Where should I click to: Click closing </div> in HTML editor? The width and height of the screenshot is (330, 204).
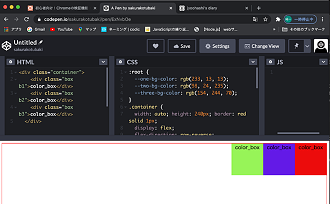(33, 121)
